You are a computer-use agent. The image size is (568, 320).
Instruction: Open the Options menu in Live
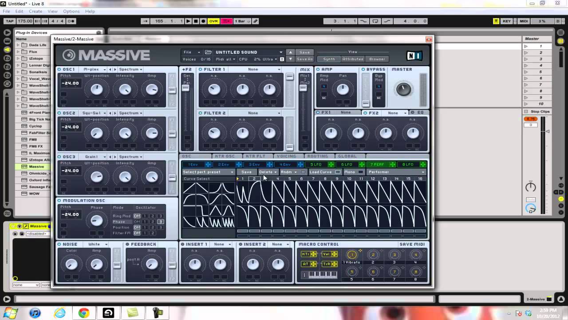(71, 11)
